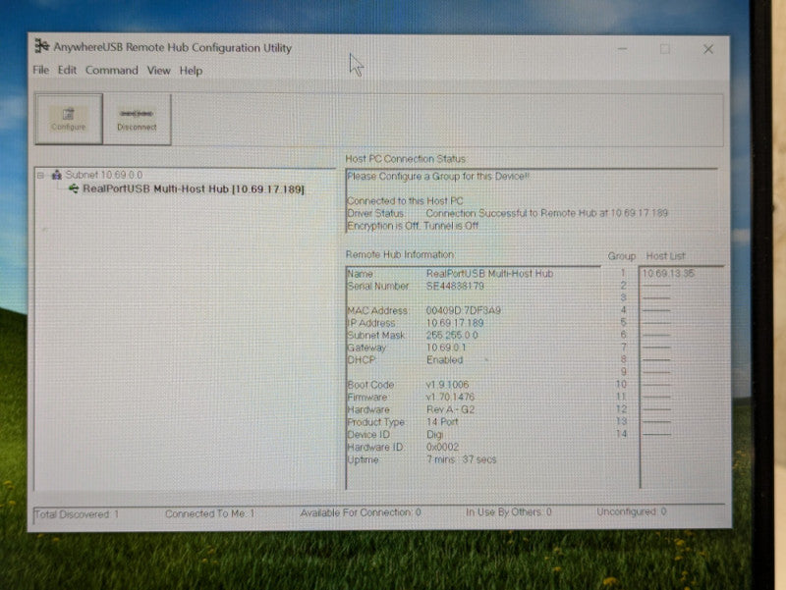Open the View menu
Image resolution: width=786 pixels, height=590 pixels.
(x=158, y=71)
